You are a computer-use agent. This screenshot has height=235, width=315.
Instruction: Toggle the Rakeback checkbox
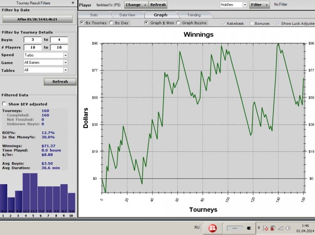(x=224, y=23)
